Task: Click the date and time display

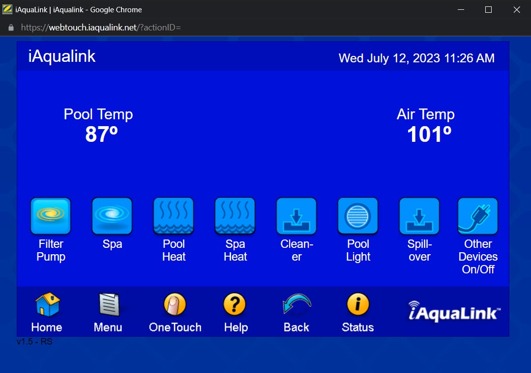Action: [x=416, y=58]
